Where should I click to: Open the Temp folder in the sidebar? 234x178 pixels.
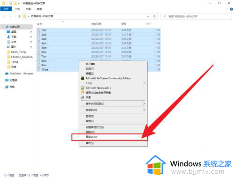15,62
